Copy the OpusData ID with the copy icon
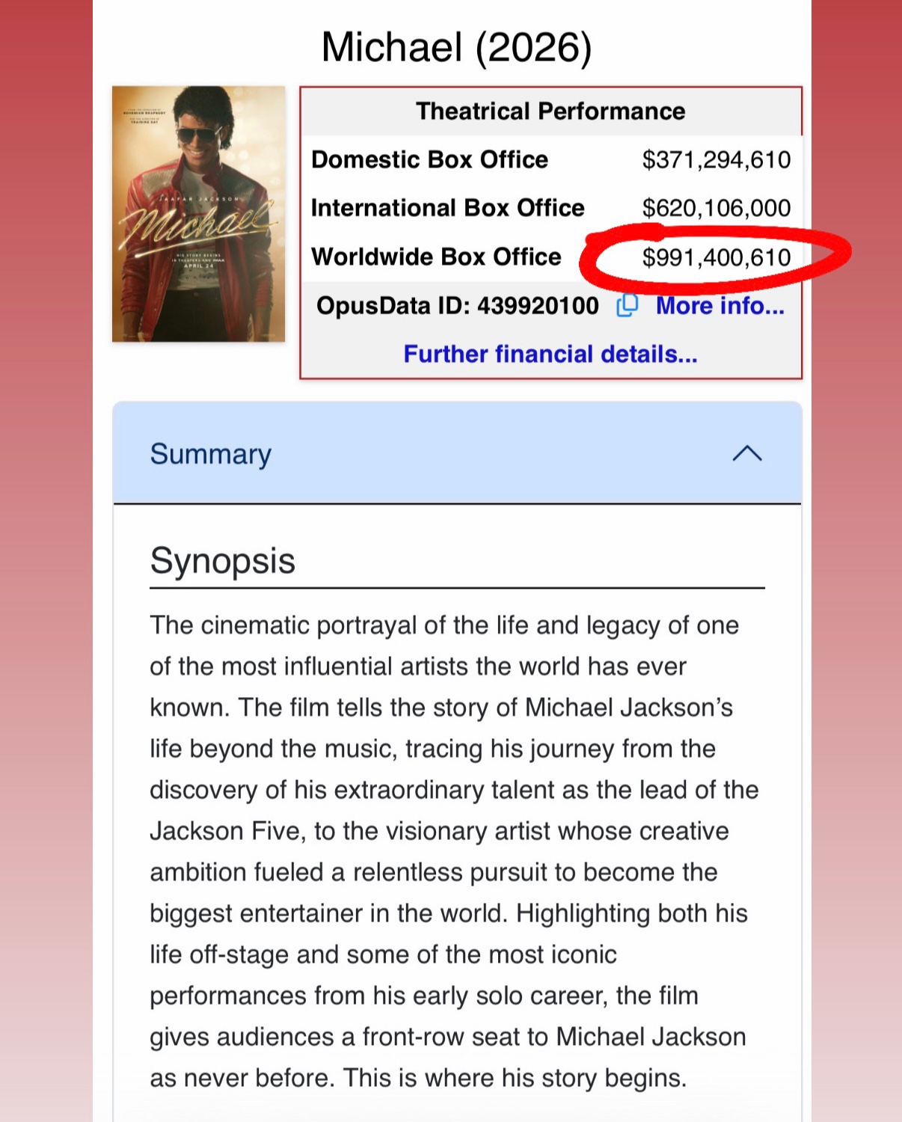902x1122 pixels. (627, 306)
